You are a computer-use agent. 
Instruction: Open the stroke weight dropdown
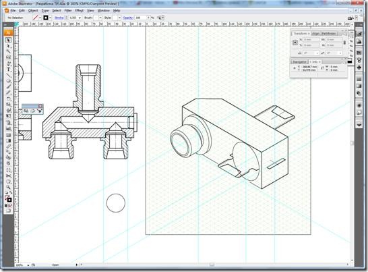pos(80,18)
